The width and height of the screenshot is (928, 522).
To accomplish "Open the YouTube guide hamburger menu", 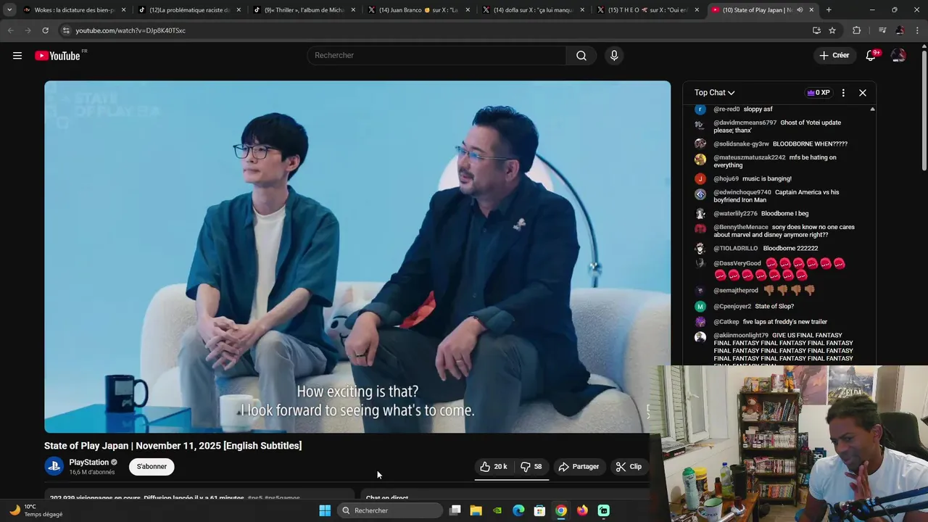I will (x=17, y=56).
